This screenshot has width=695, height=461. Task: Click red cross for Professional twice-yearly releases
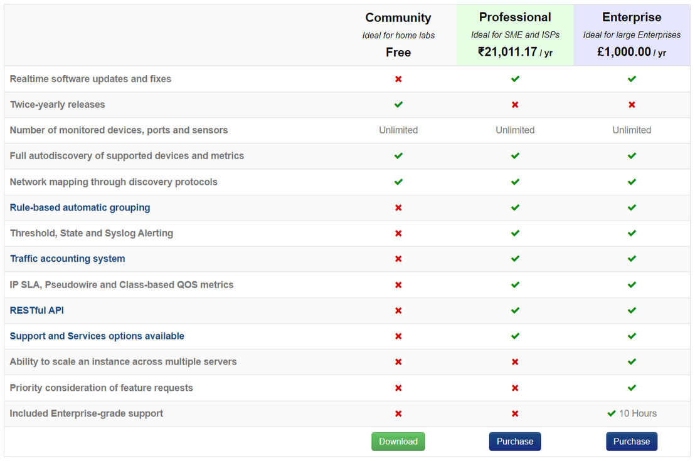[515, 105]
